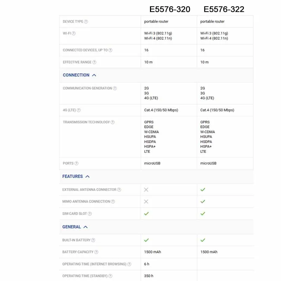The height and width of the screenshot is (281, 281).
Task: Collapse the General section
Action: click(85, 227)
